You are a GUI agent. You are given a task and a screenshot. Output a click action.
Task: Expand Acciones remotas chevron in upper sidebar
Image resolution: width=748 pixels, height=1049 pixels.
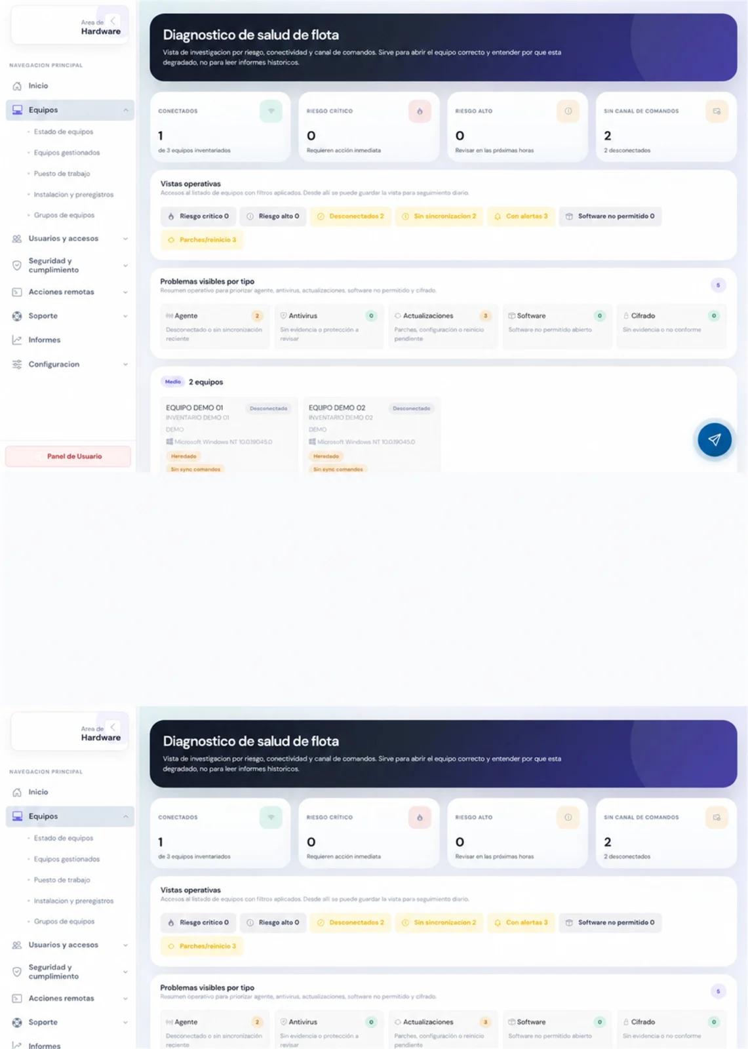click(125, 292)
